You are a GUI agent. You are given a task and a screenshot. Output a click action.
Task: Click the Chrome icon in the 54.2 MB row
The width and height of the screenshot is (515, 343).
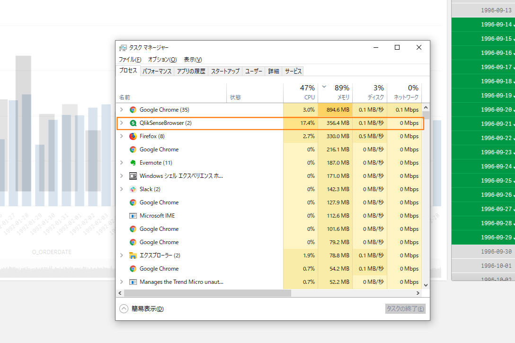[x=133, y=269]
